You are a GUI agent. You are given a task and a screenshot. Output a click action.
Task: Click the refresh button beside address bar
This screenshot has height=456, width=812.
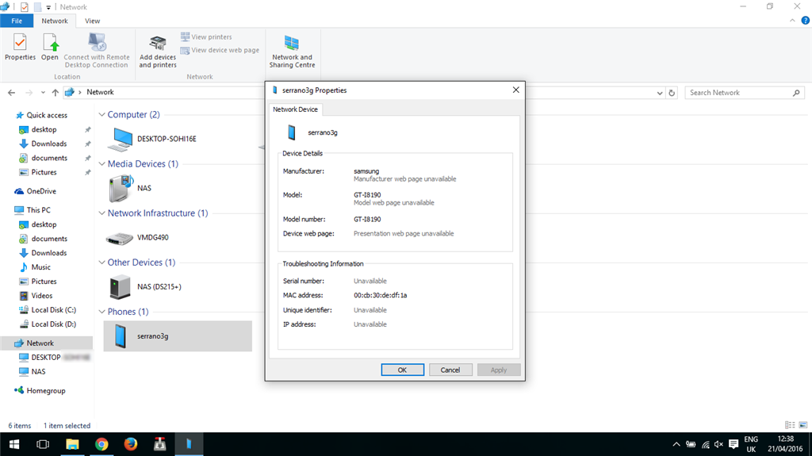tap(672, 93)
